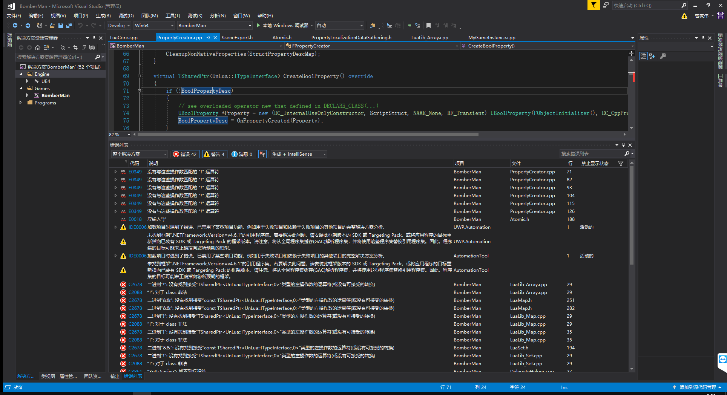Open the 整个解决方案 scope dropdown in error list
Viewport: 727px width, 395px height.
pyautogui.click(x=139, y=154)
